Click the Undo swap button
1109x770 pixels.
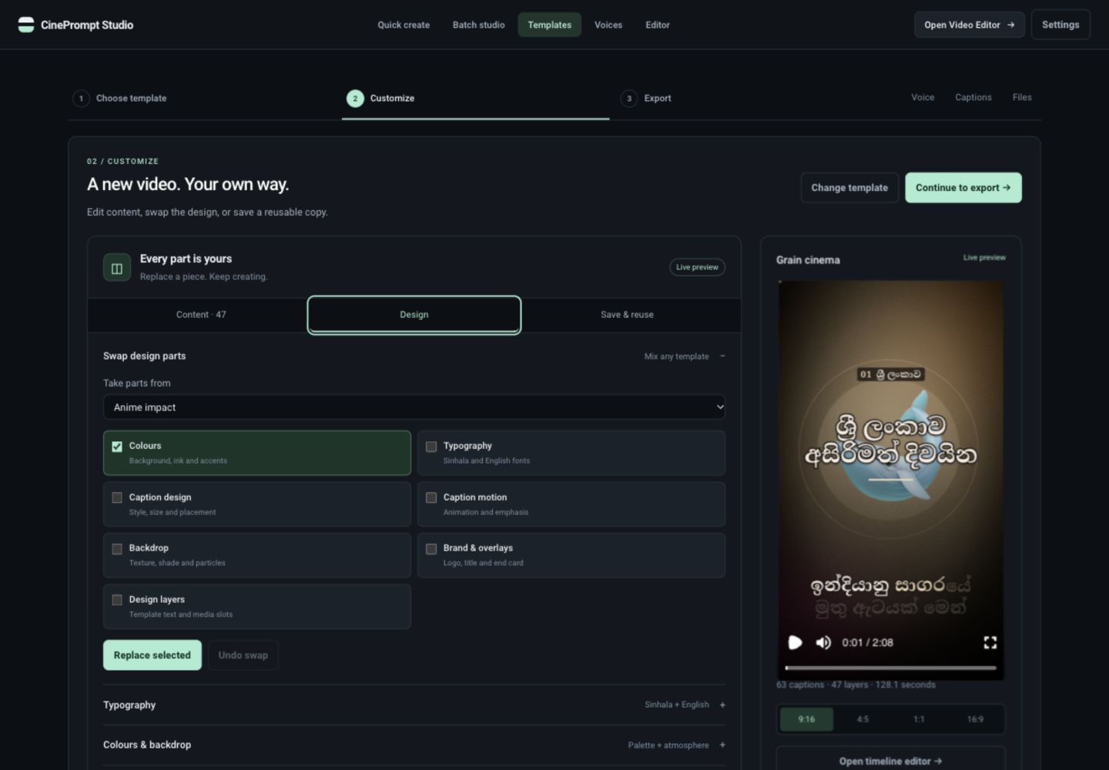[243, 655]
